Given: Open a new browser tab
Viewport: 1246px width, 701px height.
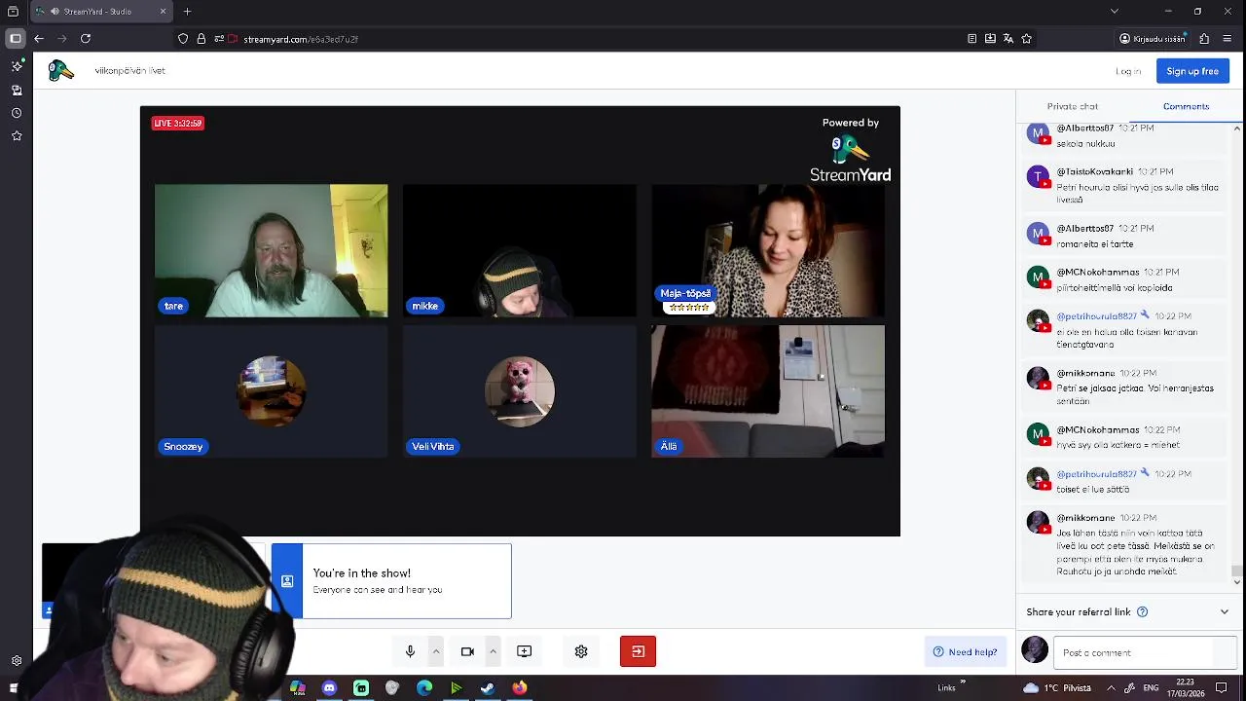Looking at the screenshot, I should [187, 12].
